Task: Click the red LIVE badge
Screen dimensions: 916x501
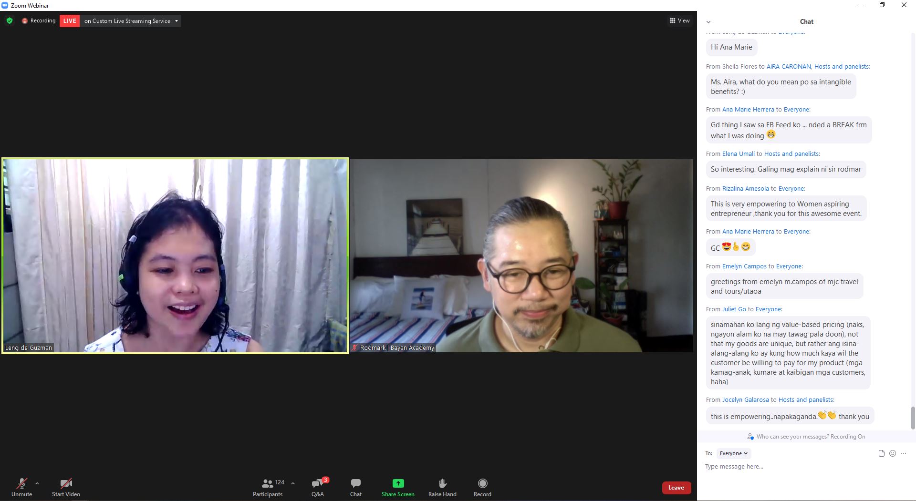Action: 70,21
